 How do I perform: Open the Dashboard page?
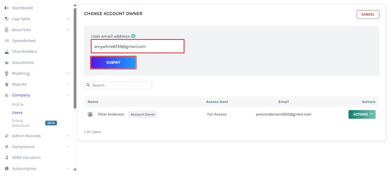(x=22, y=8)
